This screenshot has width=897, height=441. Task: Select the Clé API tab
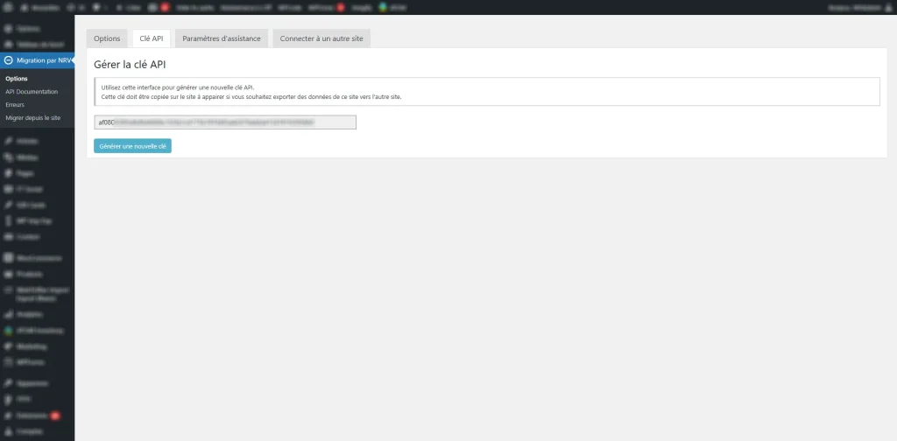[152, 38]
